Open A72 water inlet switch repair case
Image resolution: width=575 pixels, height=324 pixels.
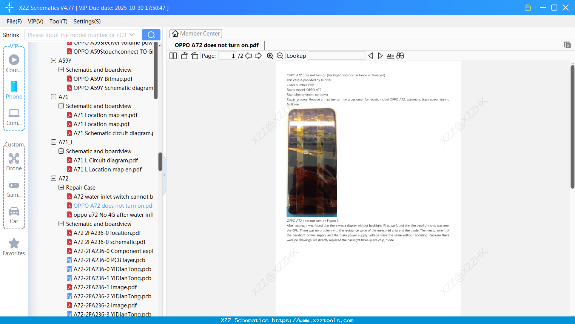(x=113, y=196)
